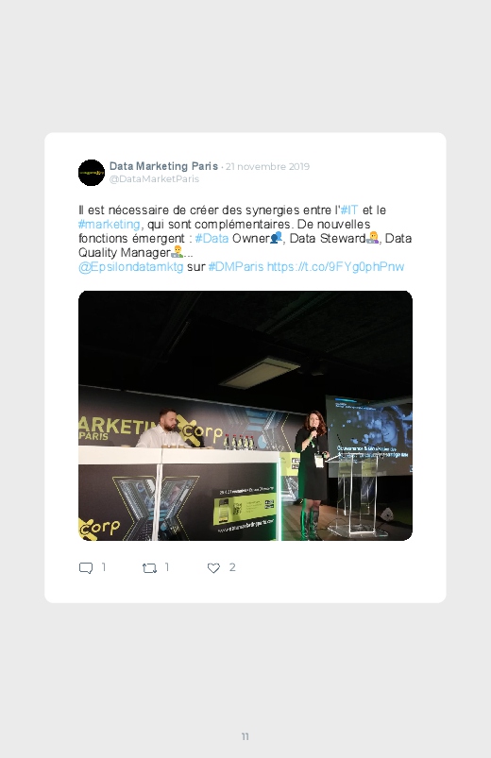This screenshot has height=758, width=491.
Task: Open the #Data hashtag
Action: pyautogui.click(x=212, y=238)
